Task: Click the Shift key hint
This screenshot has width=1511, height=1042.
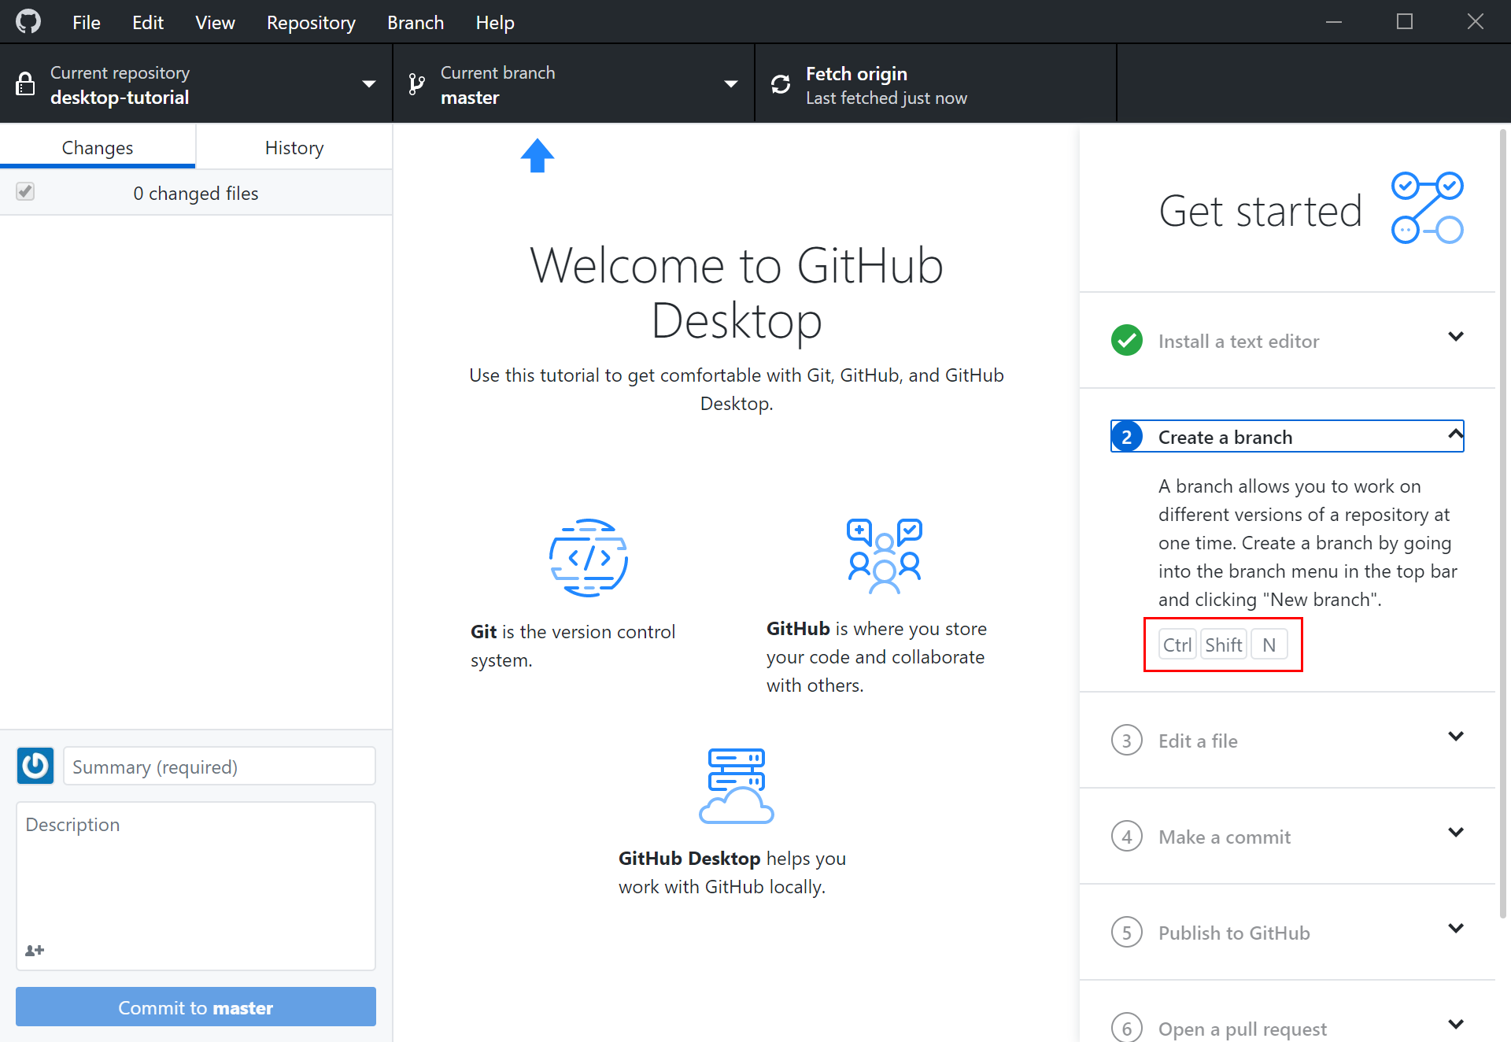Action: (x=1224, y=645)
